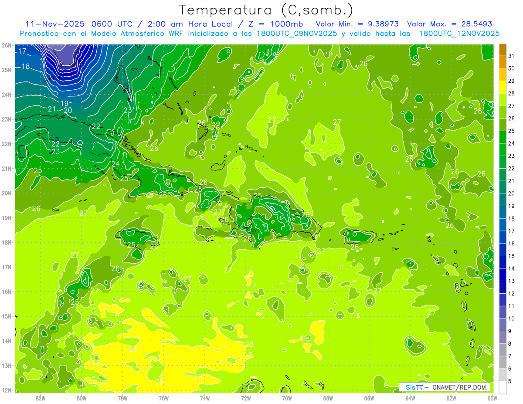Screen dimensions: 523x404
Task: Click the map title 'Temperatura (C,somb.)'
Action: pos(266,10)
